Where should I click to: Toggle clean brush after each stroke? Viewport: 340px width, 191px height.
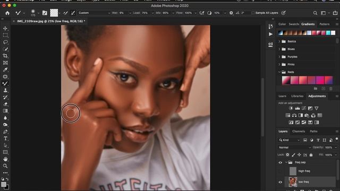(73, 13)
